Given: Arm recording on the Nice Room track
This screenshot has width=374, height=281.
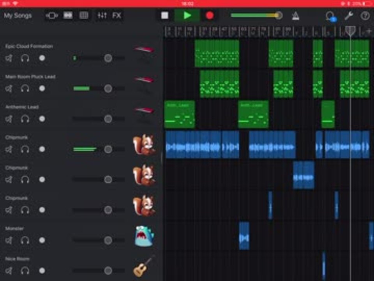Looking at the screenshot, I should 42,270.
